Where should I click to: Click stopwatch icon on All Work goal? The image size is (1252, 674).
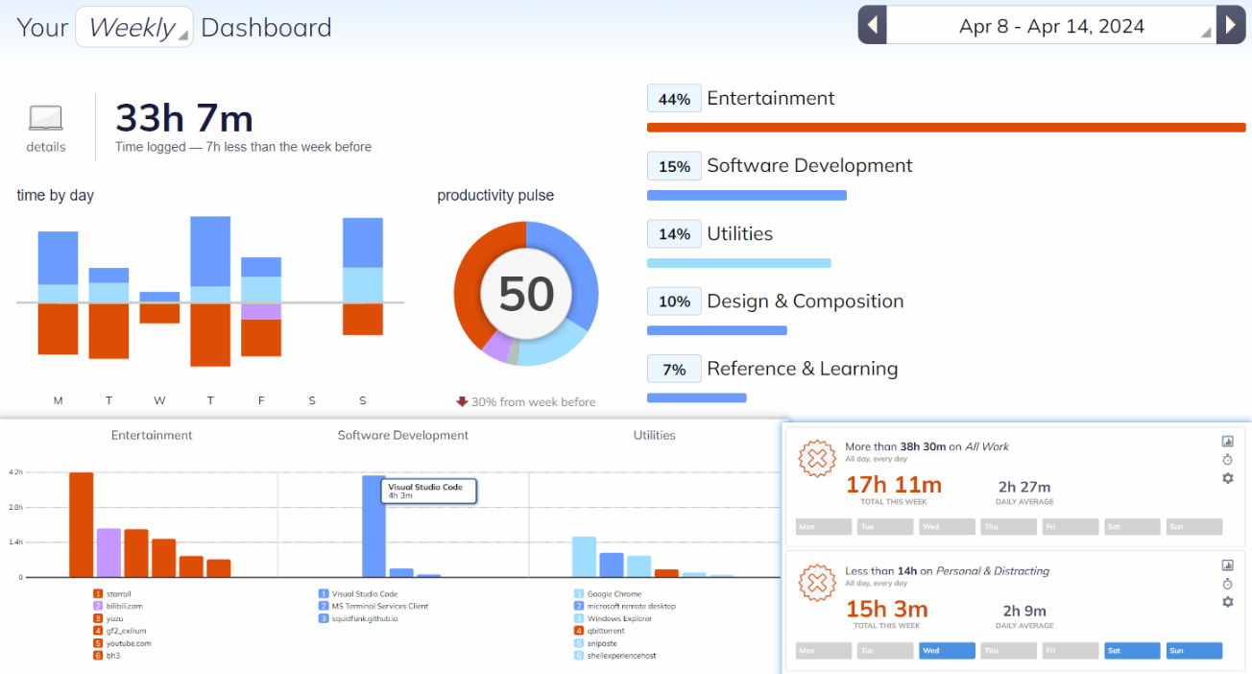pyautogui.click(x=1227, y=460)
